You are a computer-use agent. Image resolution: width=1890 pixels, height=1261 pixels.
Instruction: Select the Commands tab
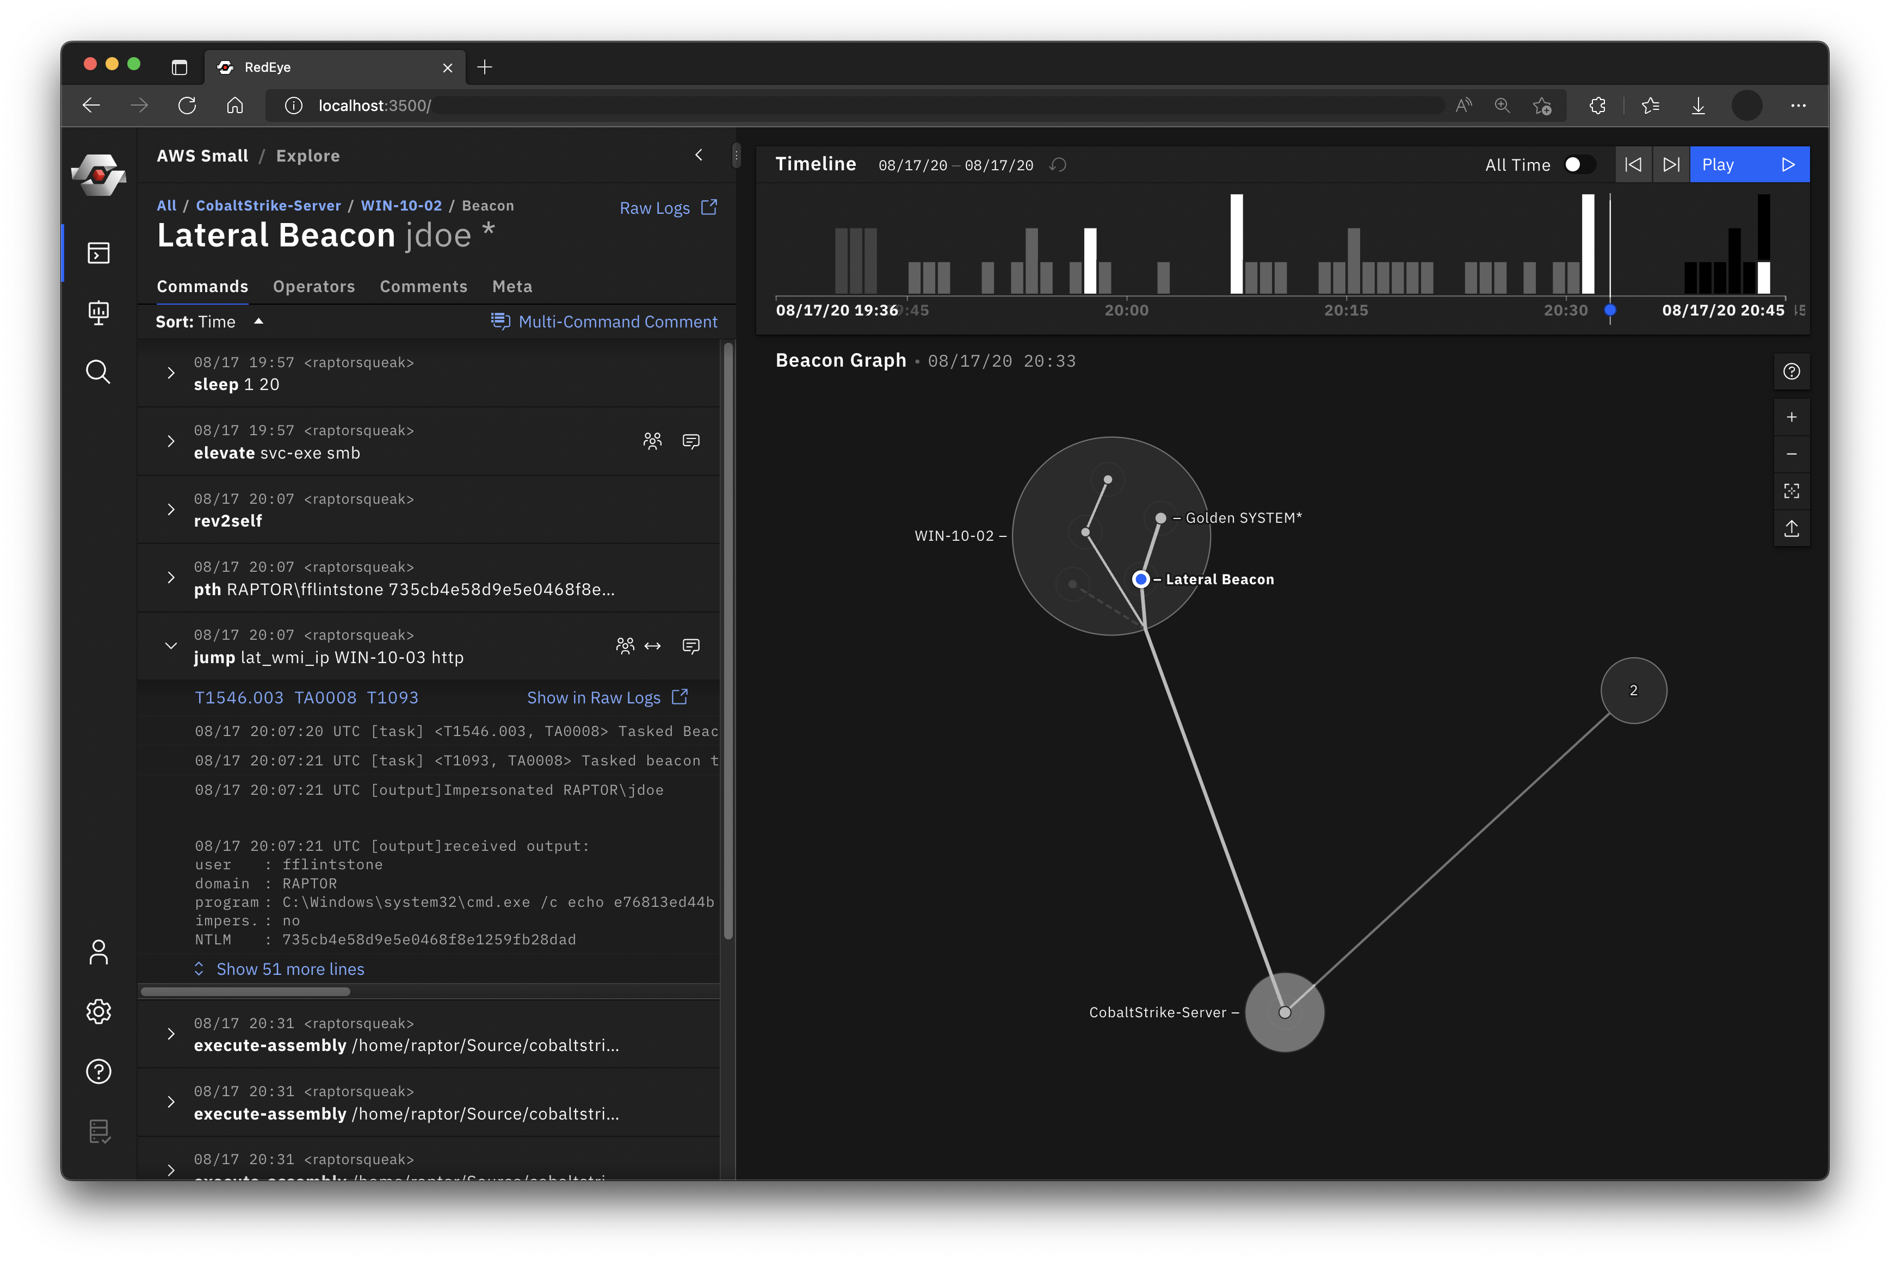coord(201,286)
